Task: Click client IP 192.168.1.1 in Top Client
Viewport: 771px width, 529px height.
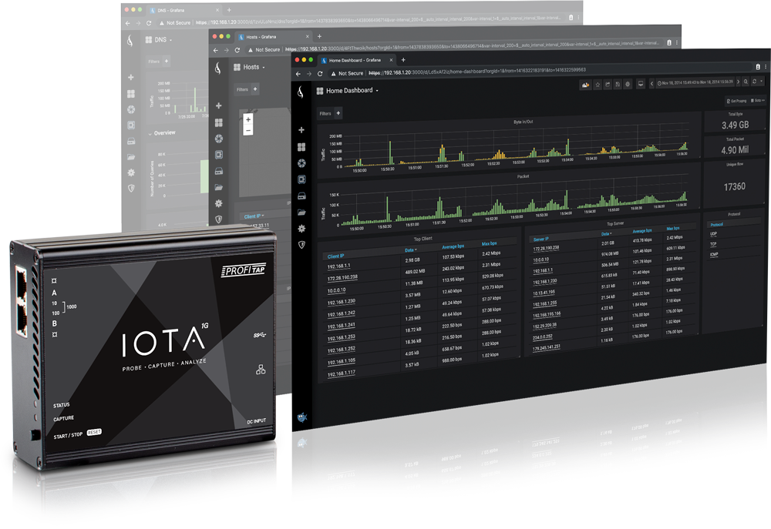Action: pos(338,266)
